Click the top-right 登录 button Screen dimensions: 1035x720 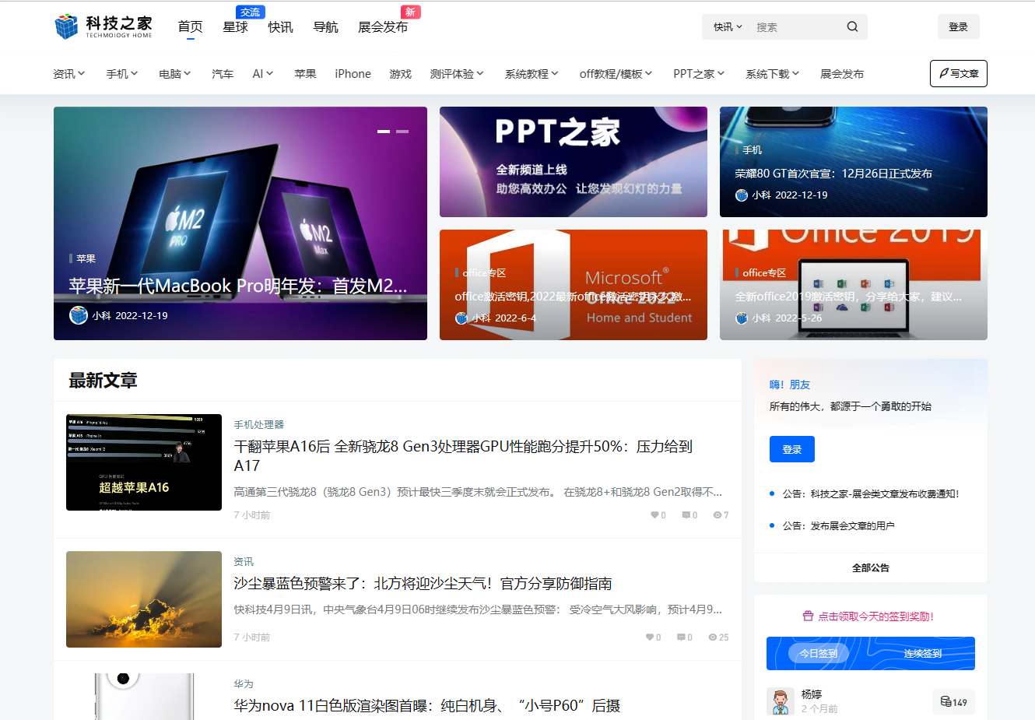point(958,26)
